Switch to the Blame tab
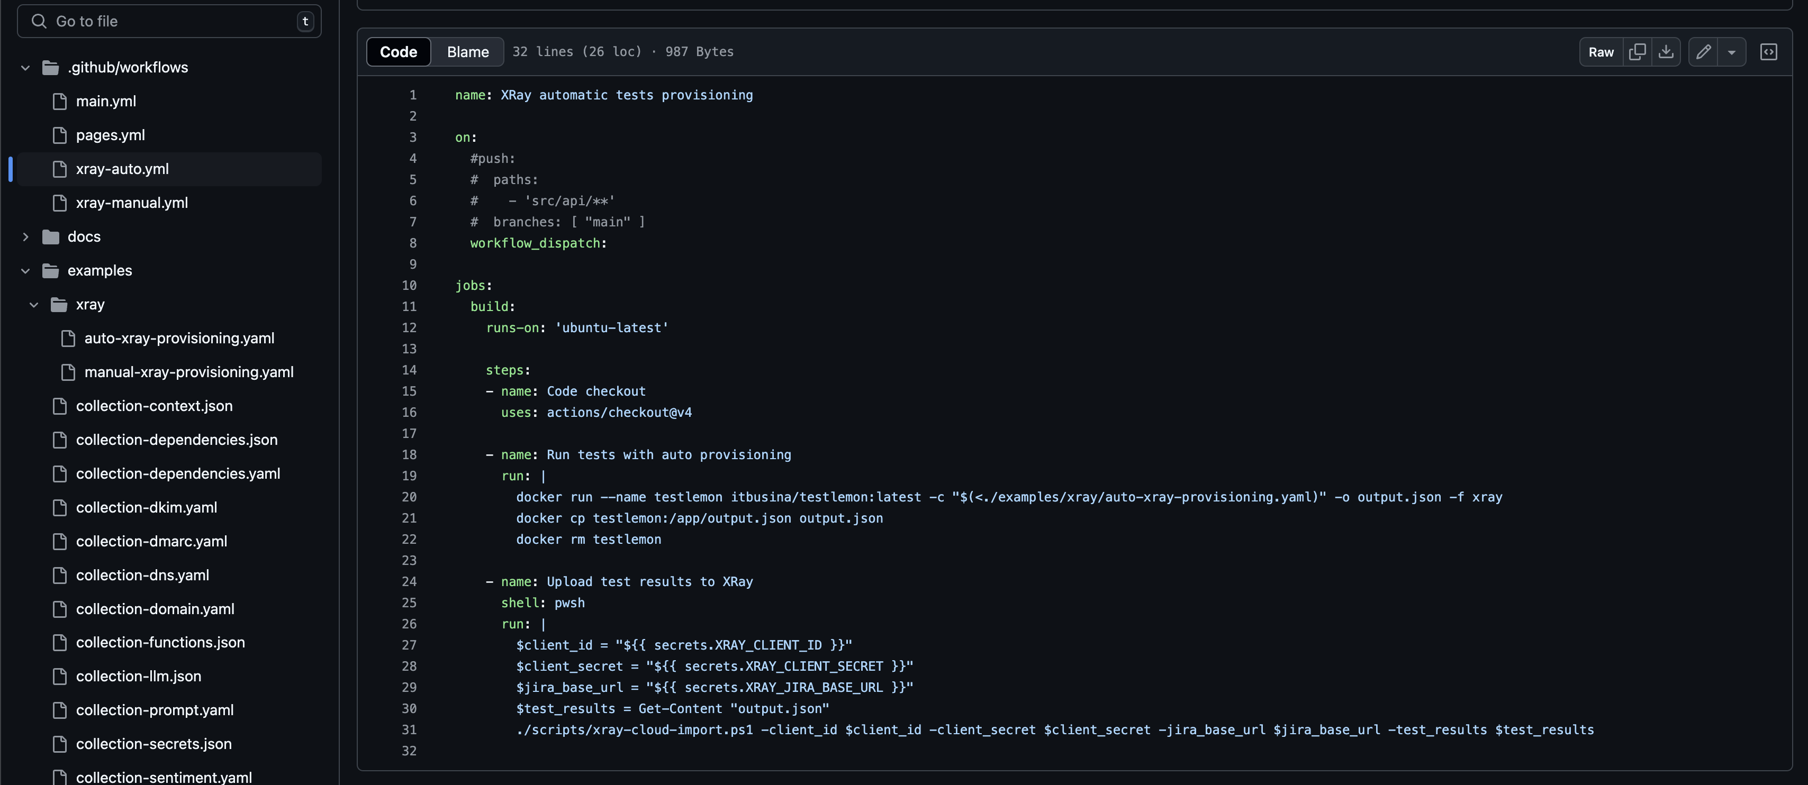 tap(467, 52)
